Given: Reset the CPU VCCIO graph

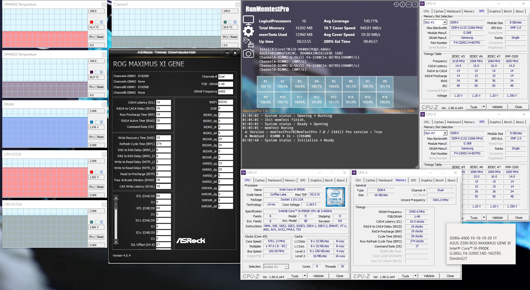Looking at the screenshot, I should 100,187.
